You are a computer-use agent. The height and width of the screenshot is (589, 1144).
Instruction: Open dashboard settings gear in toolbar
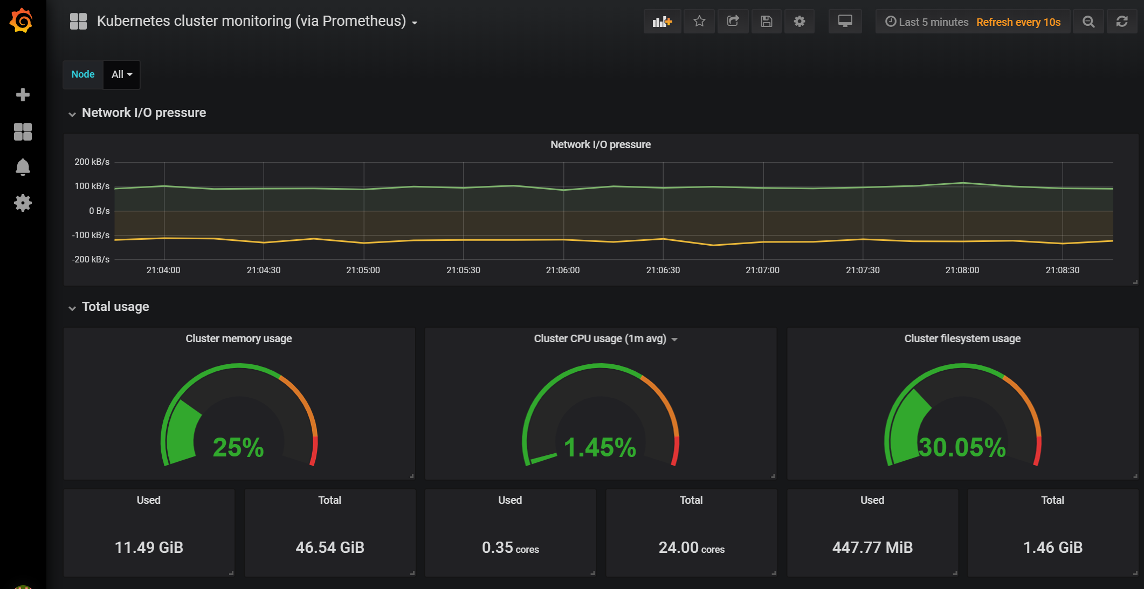[x=800, y=22]
